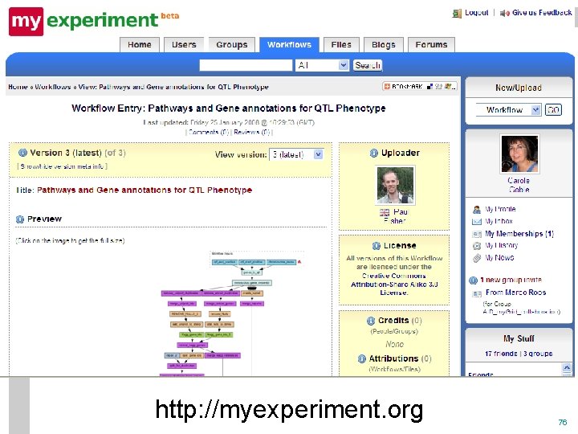This screenshot has width=578, height=434.
Task: Click the My News icon
Action: (x=477, y=258)
